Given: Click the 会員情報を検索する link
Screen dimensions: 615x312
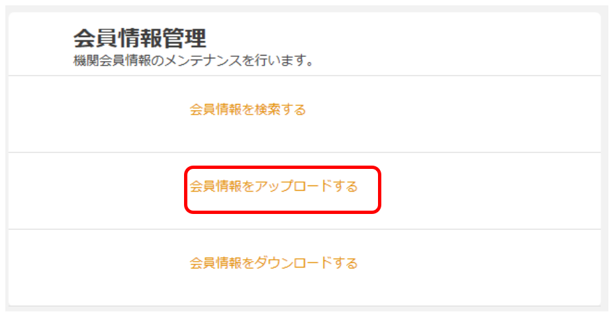Looking at the screenshot, I should pyautogui.click(x=248, y=110).
